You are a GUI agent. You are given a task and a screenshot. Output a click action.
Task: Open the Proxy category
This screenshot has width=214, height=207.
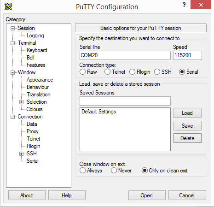33,131
